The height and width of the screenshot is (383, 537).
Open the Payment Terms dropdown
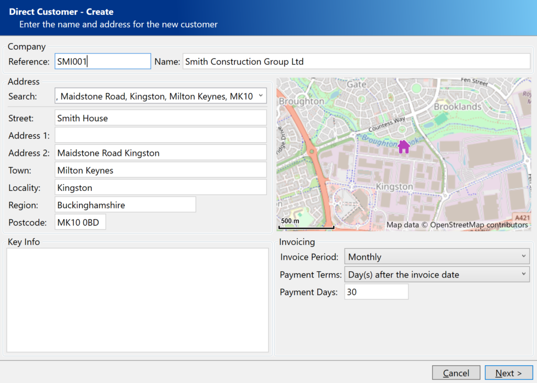[x=437, y=274]
